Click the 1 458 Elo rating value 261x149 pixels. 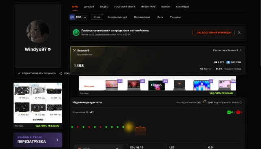point(79,66)
